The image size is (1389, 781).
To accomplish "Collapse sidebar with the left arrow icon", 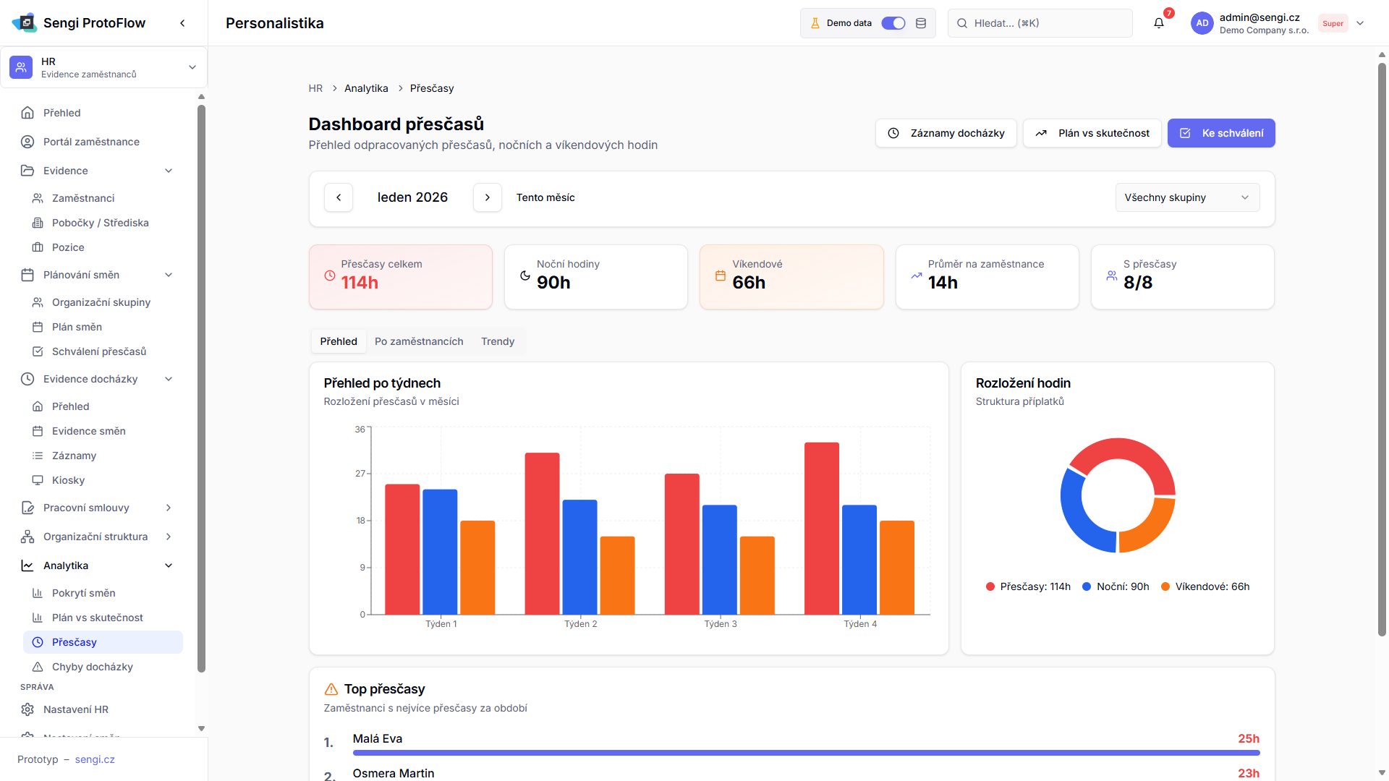I will click(x=182, y=23).
